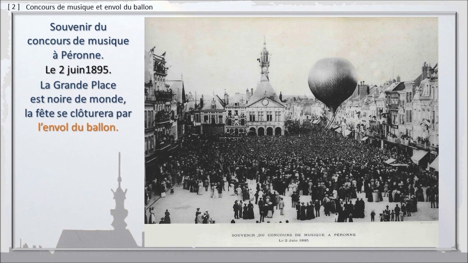Click the slide number "[ 2 ]"
The width and height of the screenshot is (468, 263).
(x=14, y=7)
